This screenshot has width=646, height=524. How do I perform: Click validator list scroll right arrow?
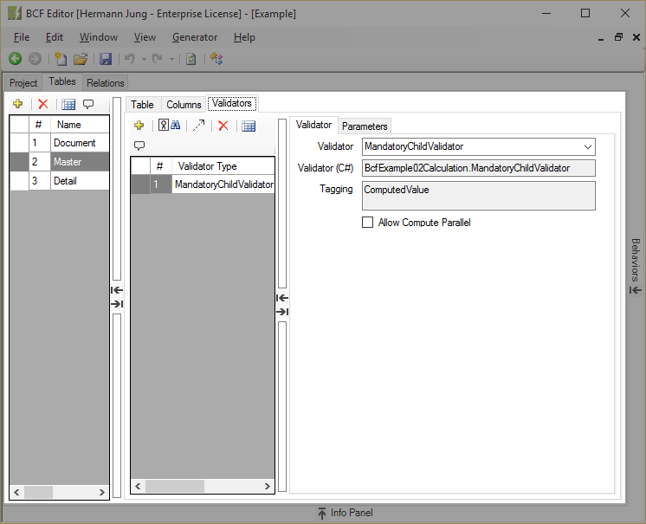(x=267, y=486)
